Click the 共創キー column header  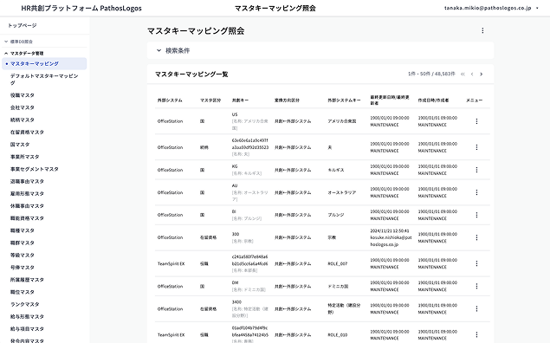(x=240, y=100)
